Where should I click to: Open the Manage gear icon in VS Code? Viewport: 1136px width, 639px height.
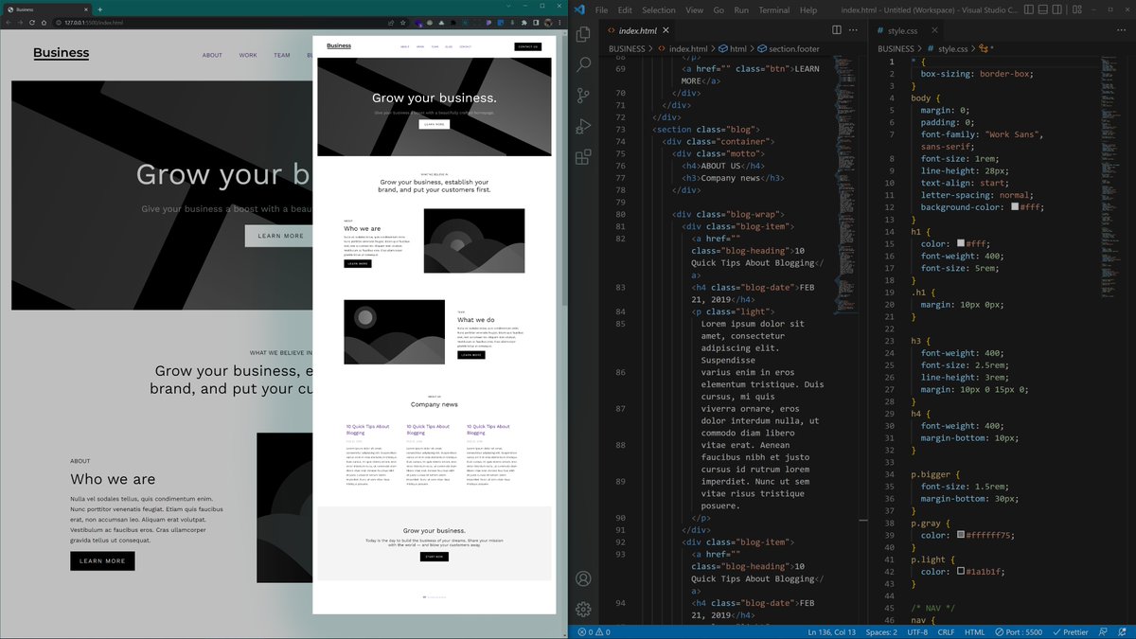tap(584, 609)
